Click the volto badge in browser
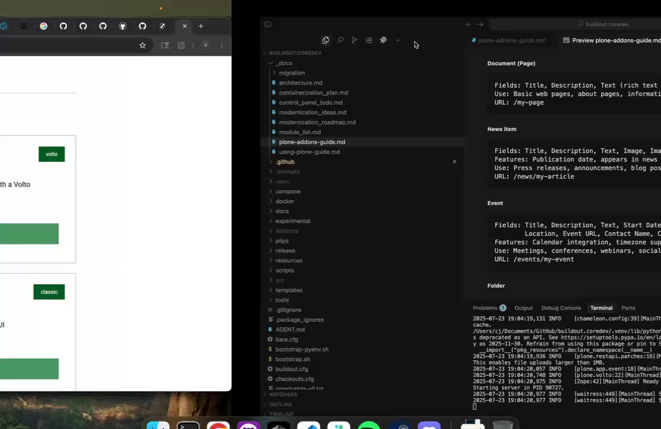 point(51,154)
